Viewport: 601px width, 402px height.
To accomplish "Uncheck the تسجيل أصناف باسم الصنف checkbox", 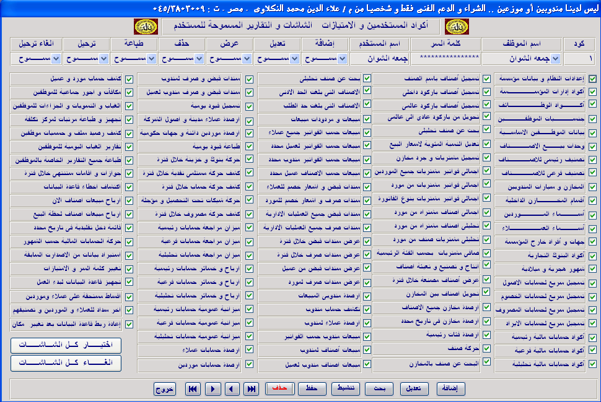I will [487, 79].
